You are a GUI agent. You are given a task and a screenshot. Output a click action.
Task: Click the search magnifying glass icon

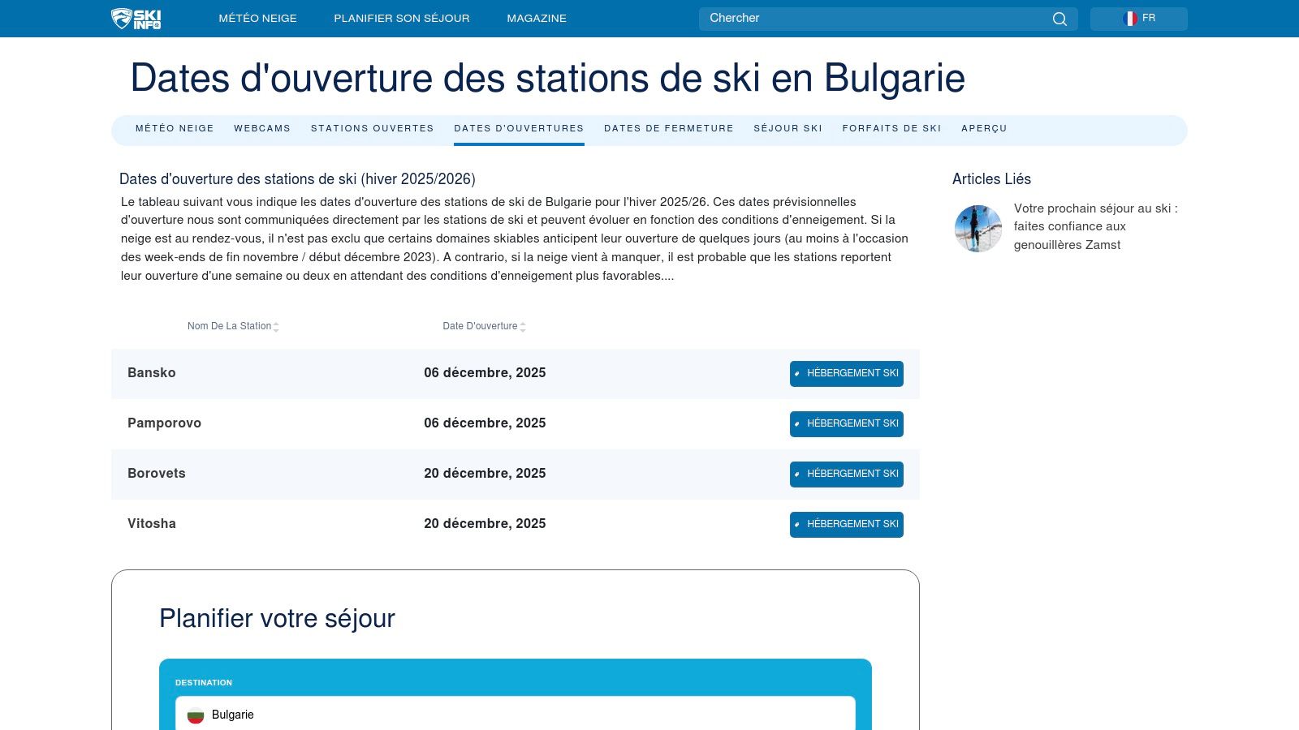click(1059, 18)
